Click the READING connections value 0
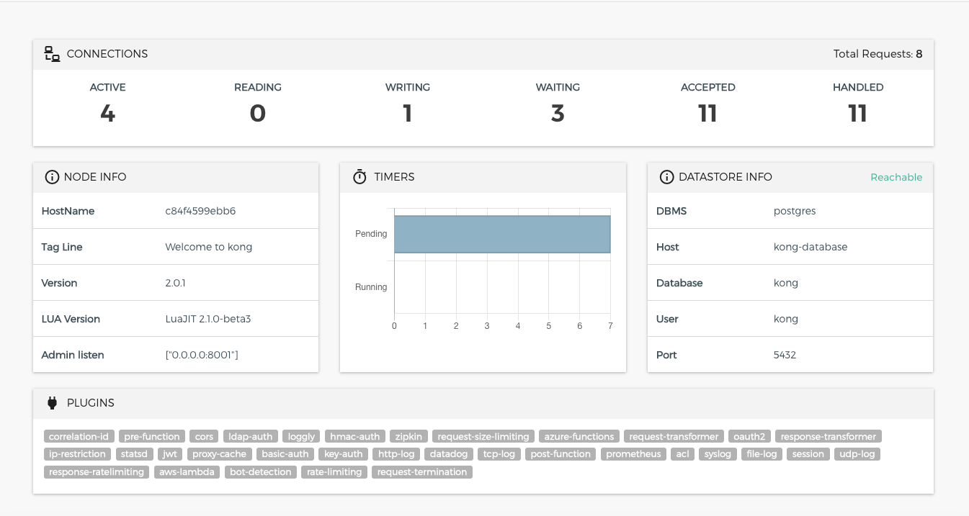The height and width of the screenshot is (516, 969). click(258, 114)
